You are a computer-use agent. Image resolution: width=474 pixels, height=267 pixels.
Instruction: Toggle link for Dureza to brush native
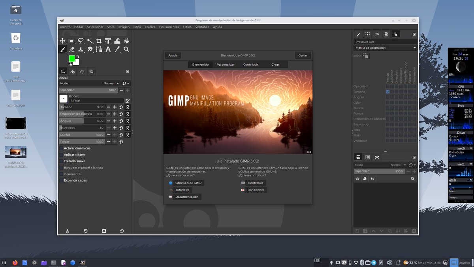pos(128,135)
